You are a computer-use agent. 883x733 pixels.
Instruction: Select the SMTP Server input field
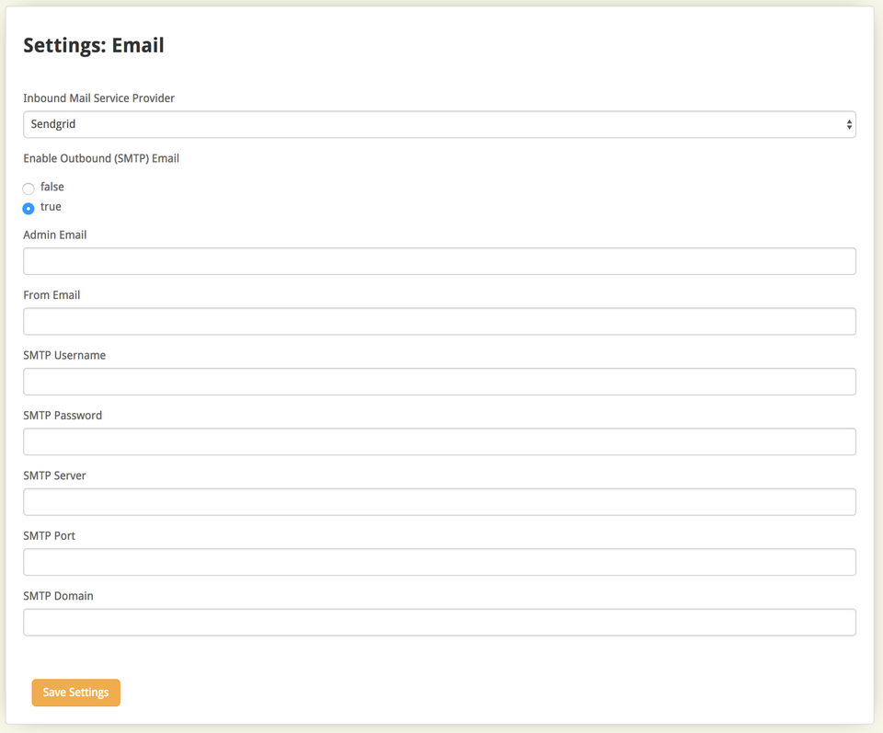coord(439,502)
